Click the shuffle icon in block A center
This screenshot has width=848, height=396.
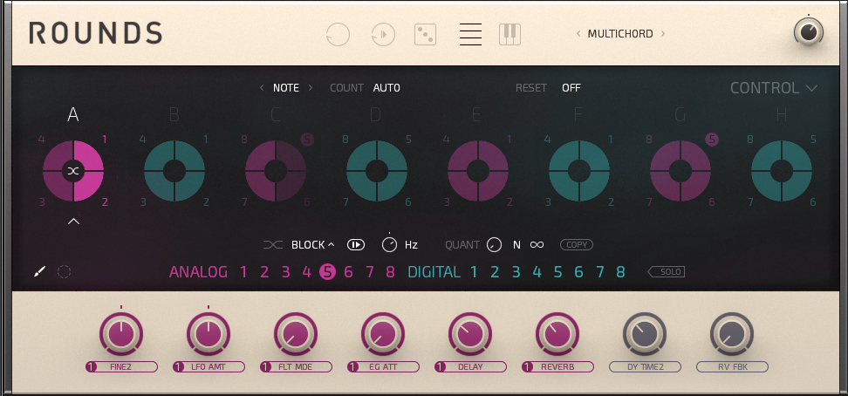tap(73, 171)
